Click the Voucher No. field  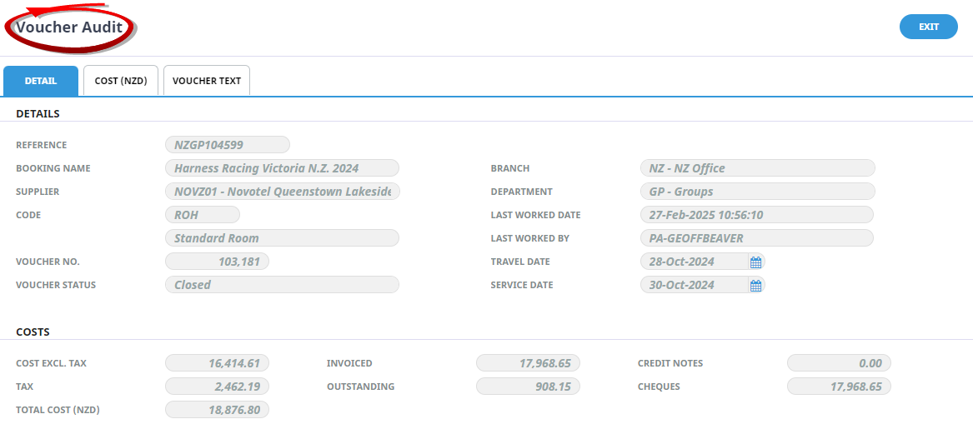tap(217, 262)
